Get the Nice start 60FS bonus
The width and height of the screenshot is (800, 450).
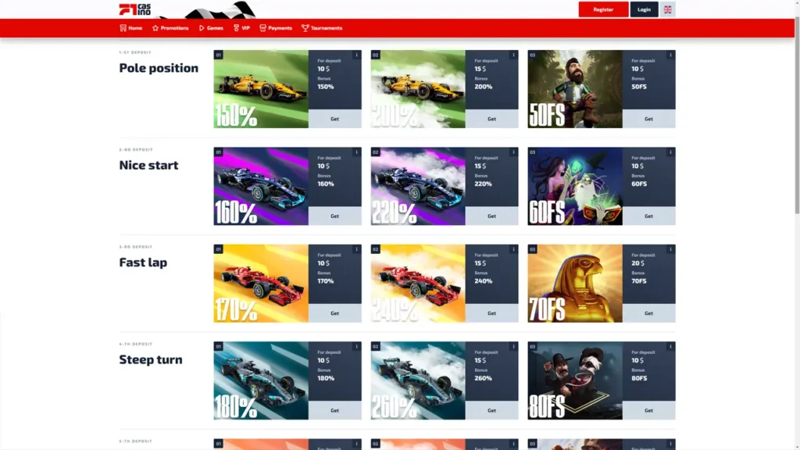coord(648,216)
